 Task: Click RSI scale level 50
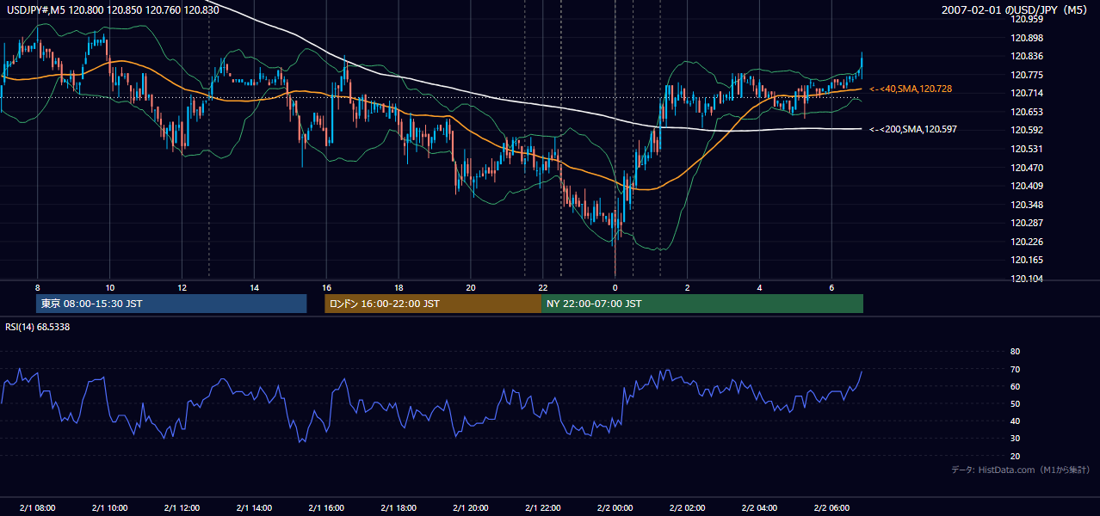1015,403
